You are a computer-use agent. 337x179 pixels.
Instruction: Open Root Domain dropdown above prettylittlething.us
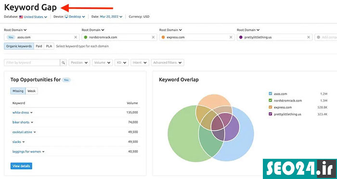[248, 30]
